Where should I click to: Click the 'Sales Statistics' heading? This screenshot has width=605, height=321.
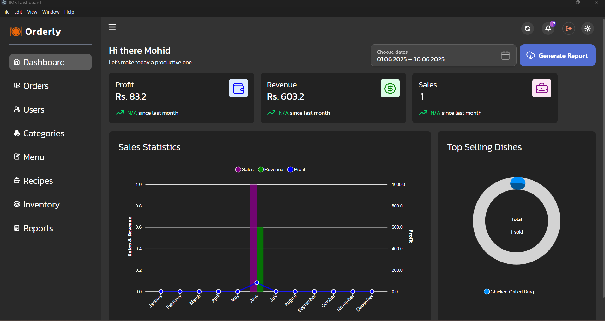point(149,147)
